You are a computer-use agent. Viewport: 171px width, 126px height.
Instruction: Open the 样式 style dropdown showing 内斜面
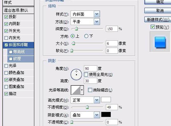pos(85,14)
